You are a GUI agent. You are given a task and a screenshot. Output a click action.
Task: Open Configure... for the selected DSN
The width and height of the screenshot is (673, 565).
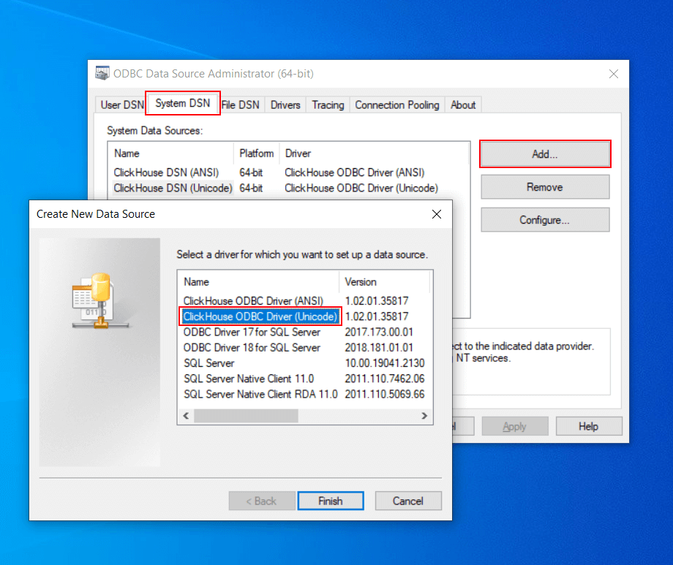(545, 220)
